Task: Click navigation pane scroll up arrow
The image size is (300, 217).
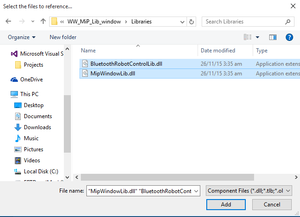Action: tap(67, 49)
